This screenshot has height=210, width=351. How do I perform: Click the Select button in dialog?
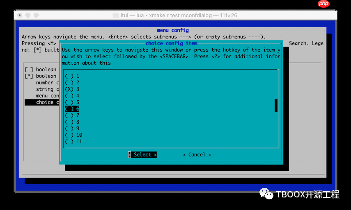(142, 155)
